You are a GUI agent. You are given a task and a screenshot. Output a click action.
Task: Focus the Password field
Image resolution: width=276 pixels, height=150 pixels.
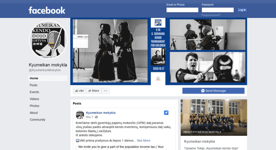(x=218, y=10)
